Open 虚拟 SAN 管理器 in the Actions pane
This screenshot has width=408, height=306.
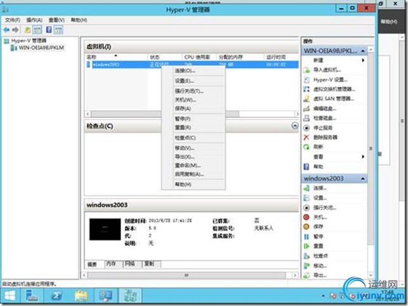[x=334, y=99]
